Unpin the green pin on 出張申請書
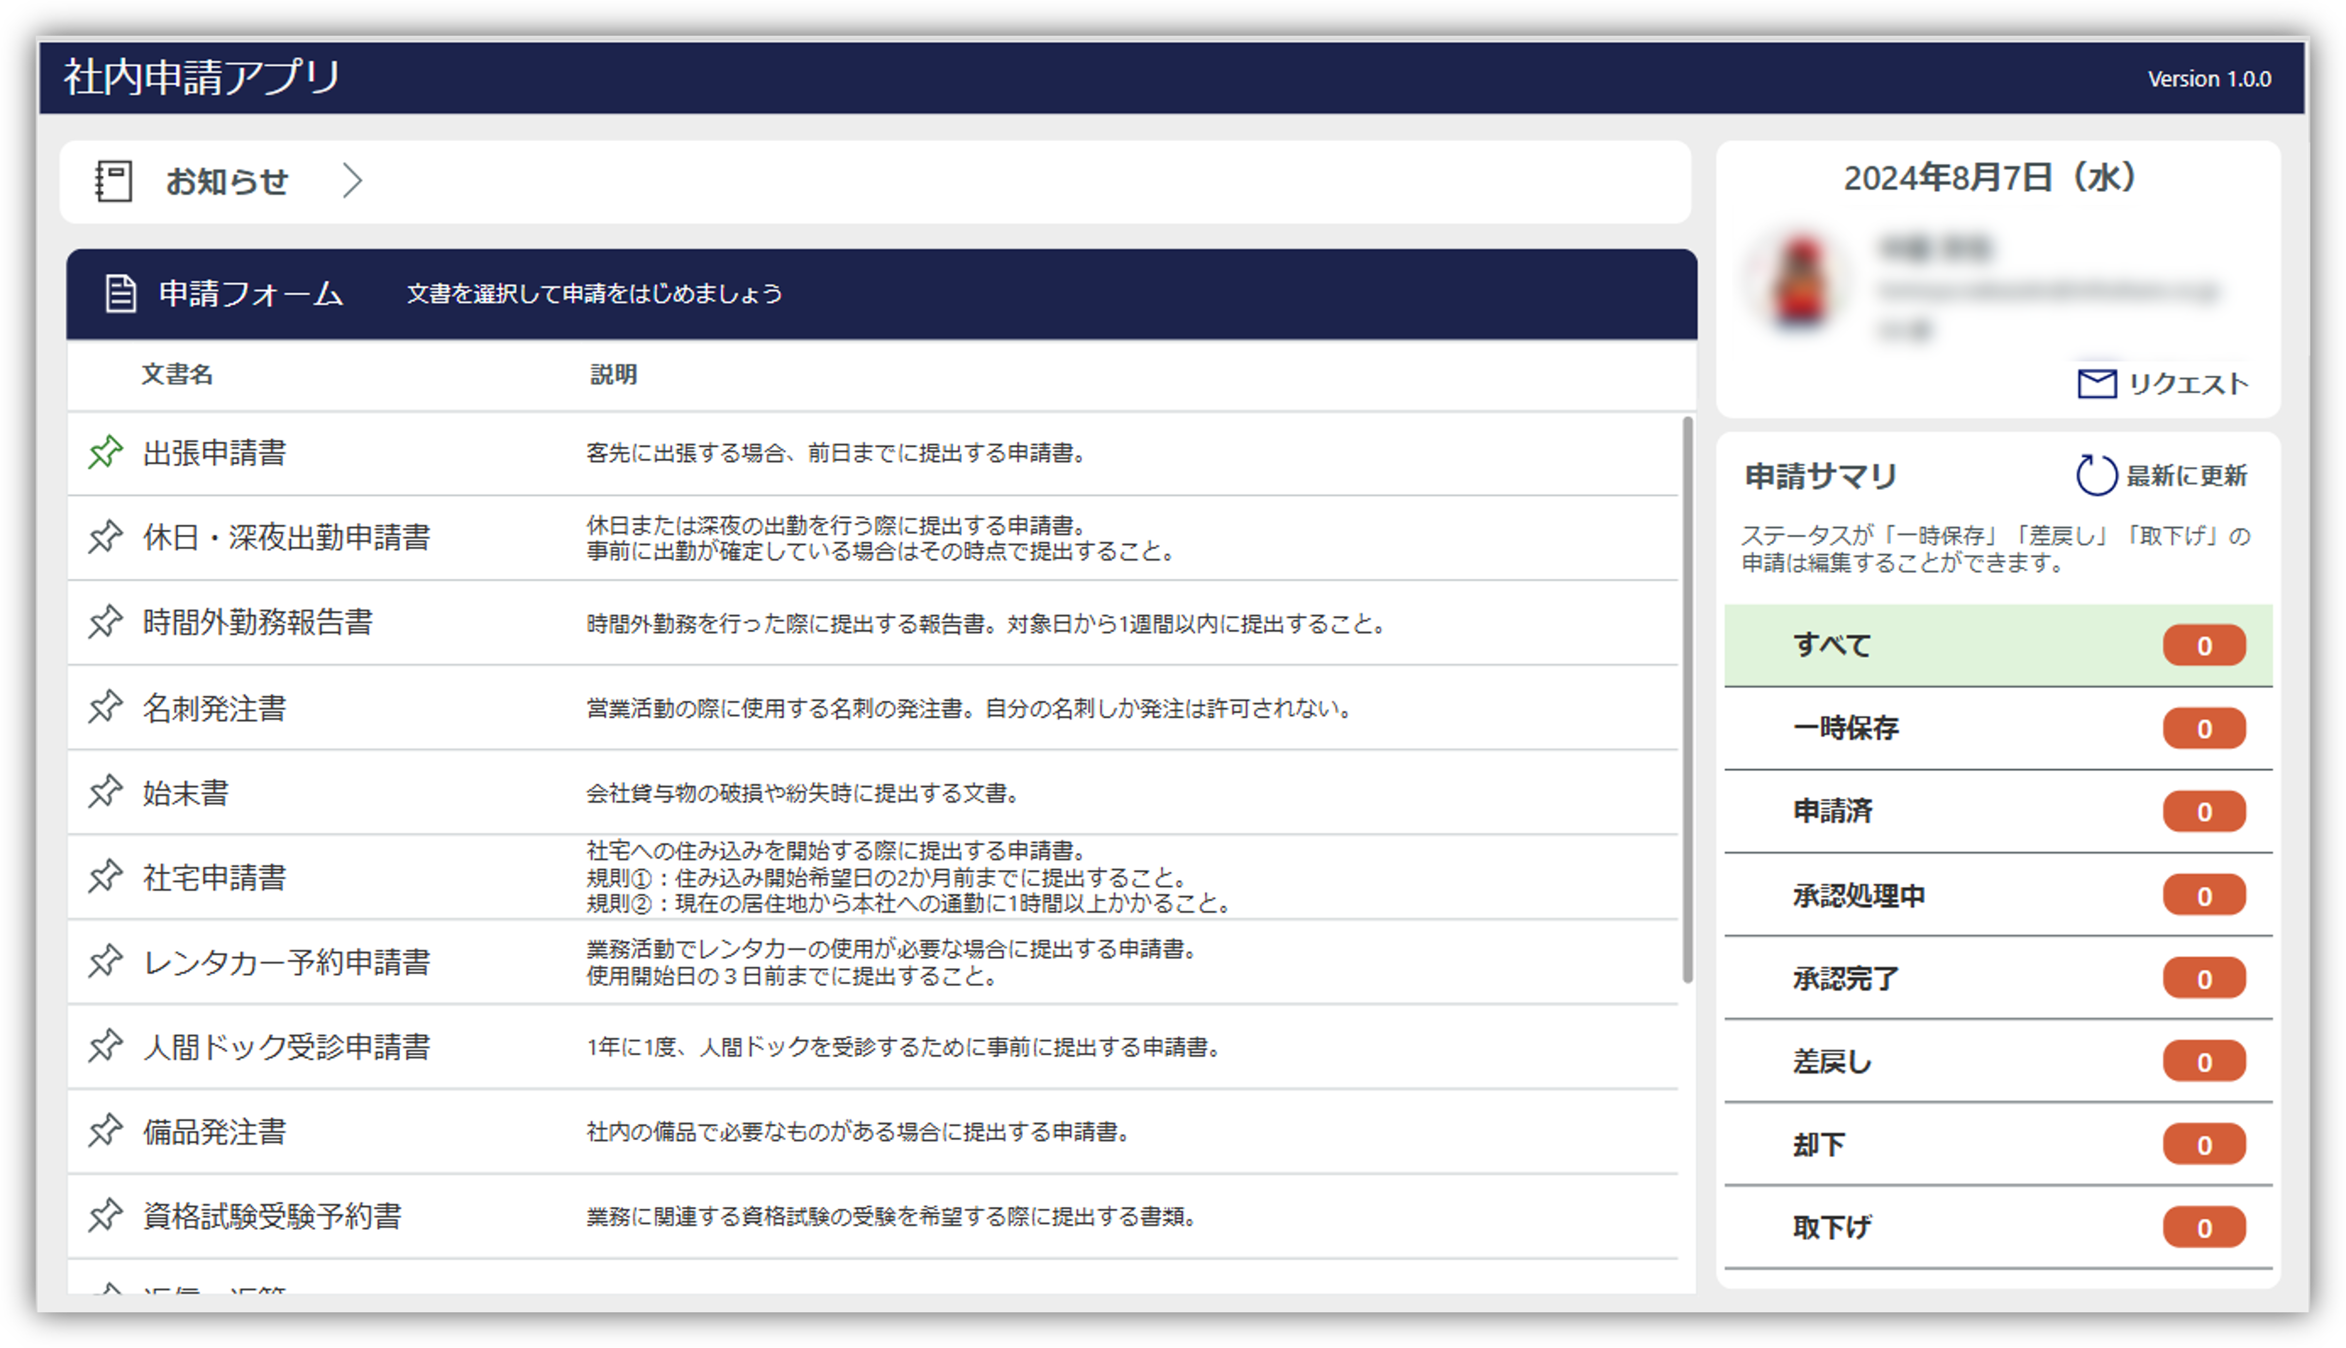2346x1348 pixels. 105,452
